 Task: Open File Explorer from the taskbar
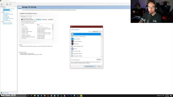(x=35, y=96)
